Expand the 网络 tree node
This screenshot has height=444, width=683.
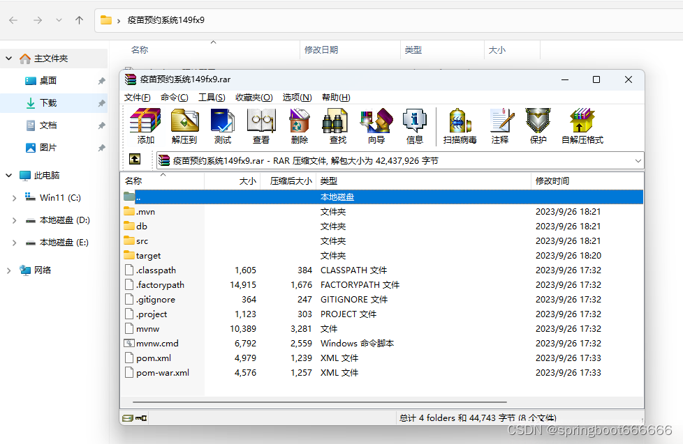8,270
